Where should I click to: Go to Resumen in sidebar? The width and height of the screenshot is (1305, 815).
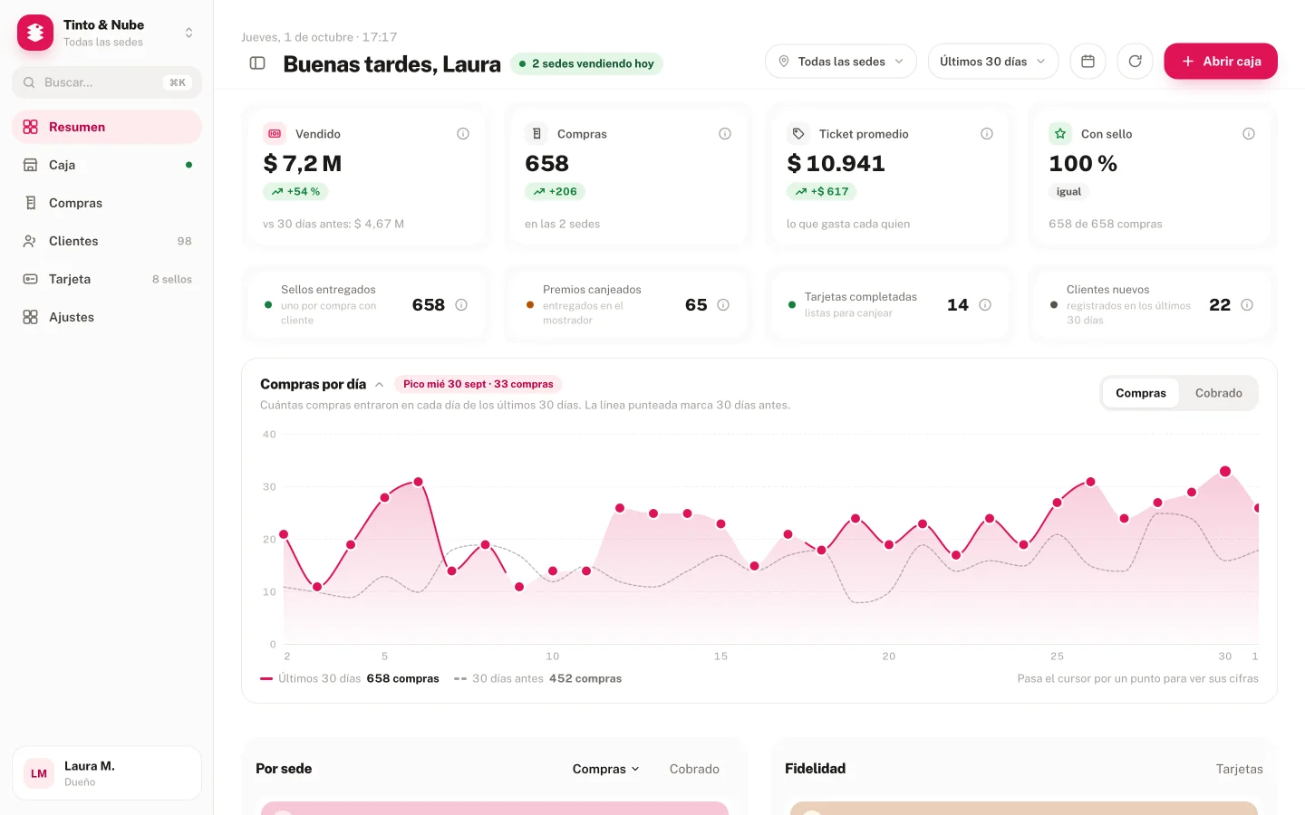107,127
